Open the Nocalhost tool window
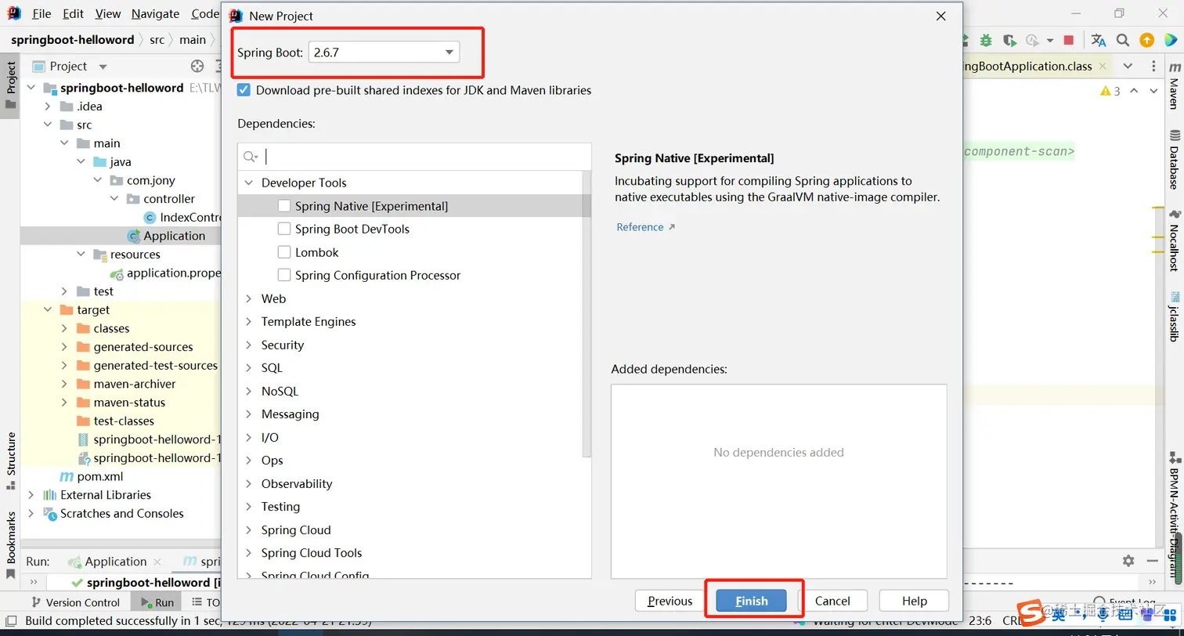This screenshot has height=636, width=1184. (1175, 241)
